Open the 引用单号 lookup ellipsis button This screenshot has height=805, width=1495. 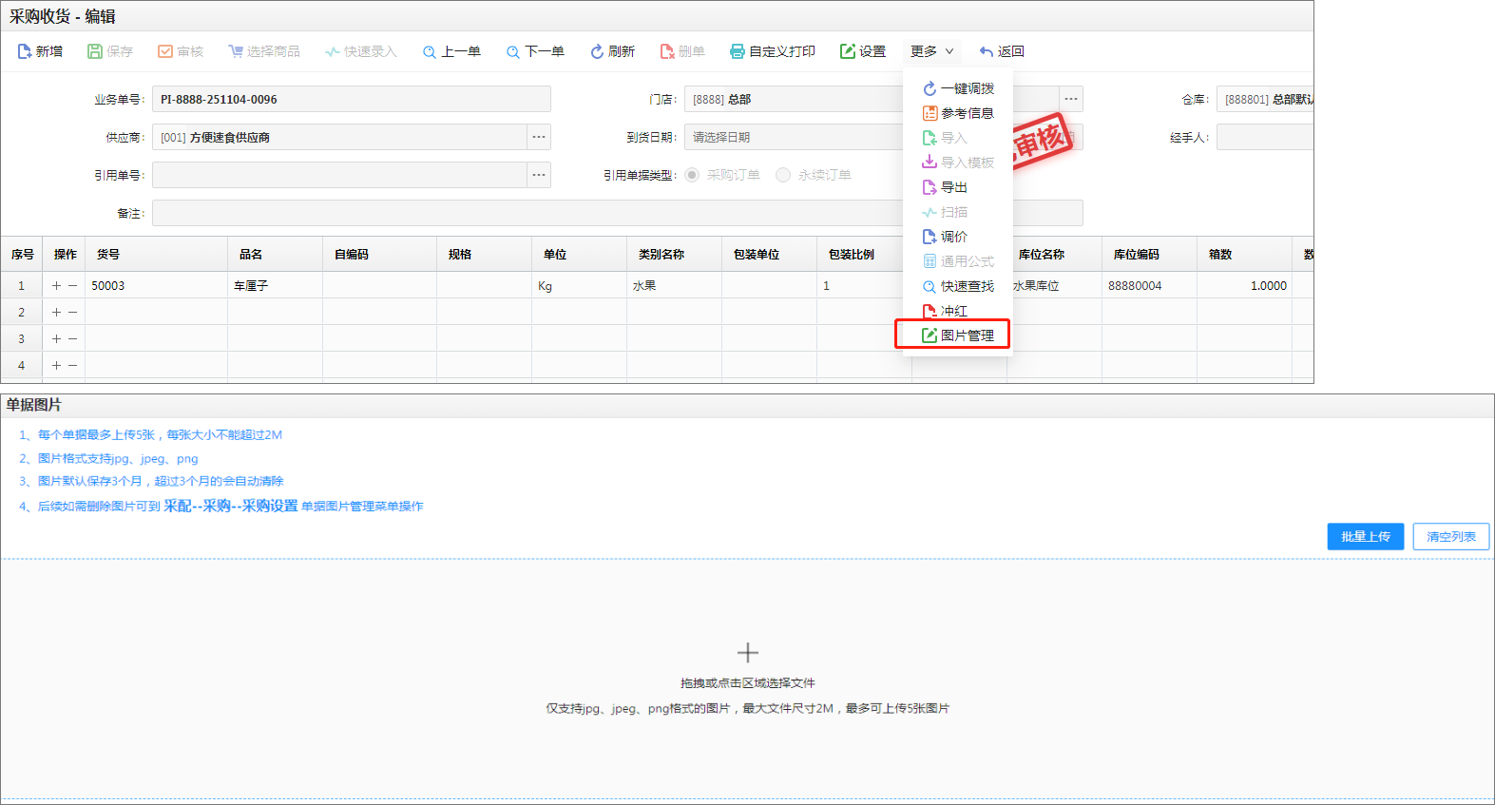tap(539, 175)
